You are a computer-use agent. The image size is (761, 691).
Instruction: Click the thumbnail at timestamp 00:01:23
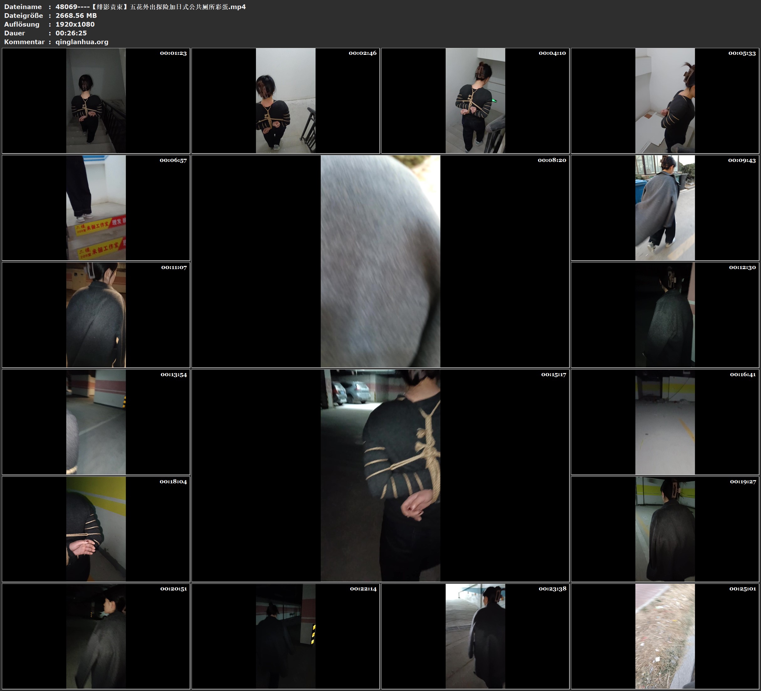96,100
